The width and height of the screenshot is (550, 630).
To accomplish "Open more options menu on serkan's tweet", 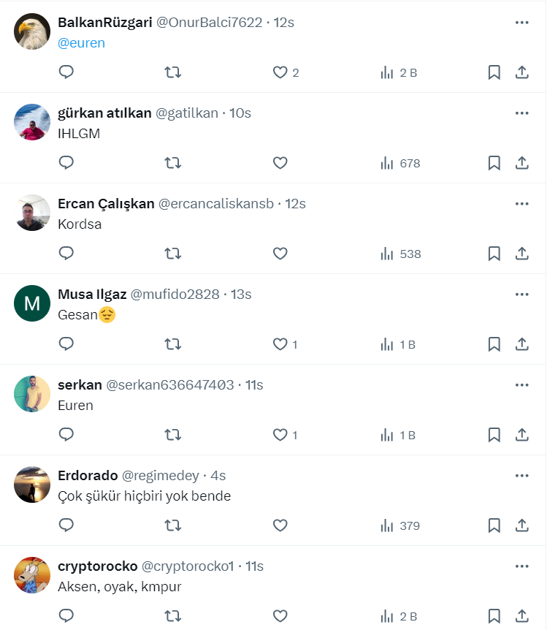I will pos(522,385).
